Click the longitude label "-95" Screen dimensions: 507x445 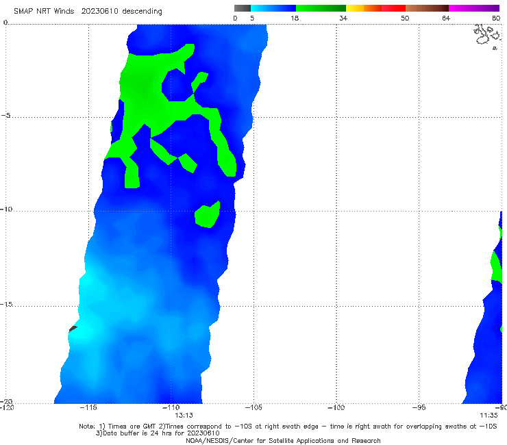[419, 407]
